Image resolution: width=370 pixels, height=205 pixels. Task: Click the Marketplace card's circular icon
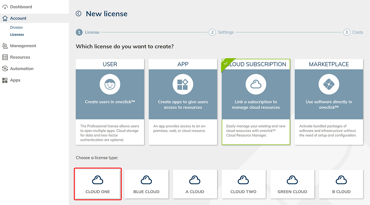pyautogui.click(x=329, y=85)
